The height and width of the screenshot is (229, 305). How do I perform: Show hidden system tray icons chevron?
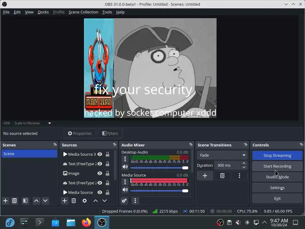tap(264, 222)
